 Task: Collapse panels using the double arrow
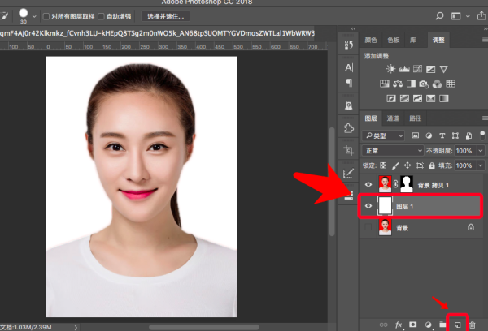pyautogui.click(x=353, y=28)
